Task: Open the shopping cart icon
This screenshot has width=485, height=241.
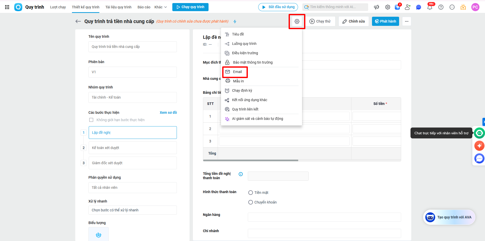Action: tap(397, 7)
